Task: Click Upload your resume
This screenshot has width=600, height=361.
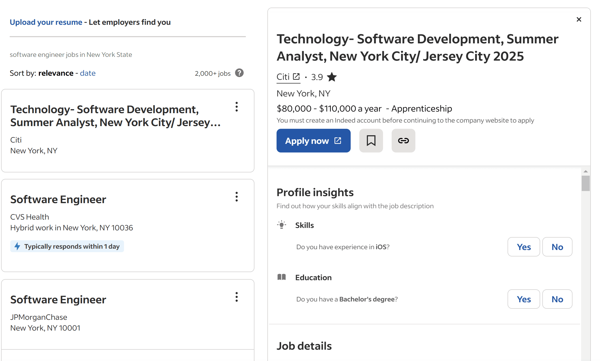Action: tap(46, 22)
